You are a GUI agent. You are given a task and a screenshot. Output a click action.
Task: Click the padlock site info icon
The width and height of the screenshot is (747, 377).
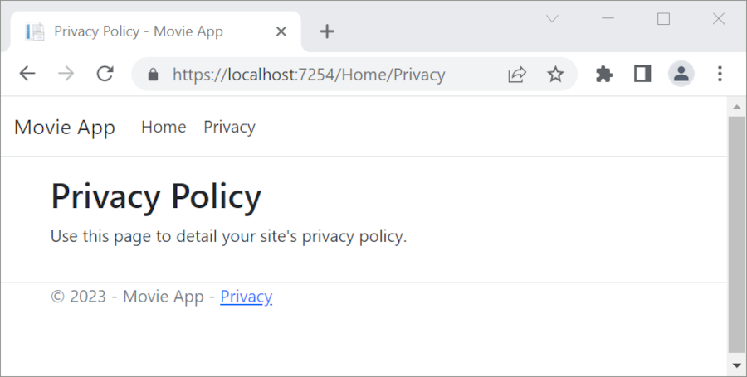(x=152, y=75)
